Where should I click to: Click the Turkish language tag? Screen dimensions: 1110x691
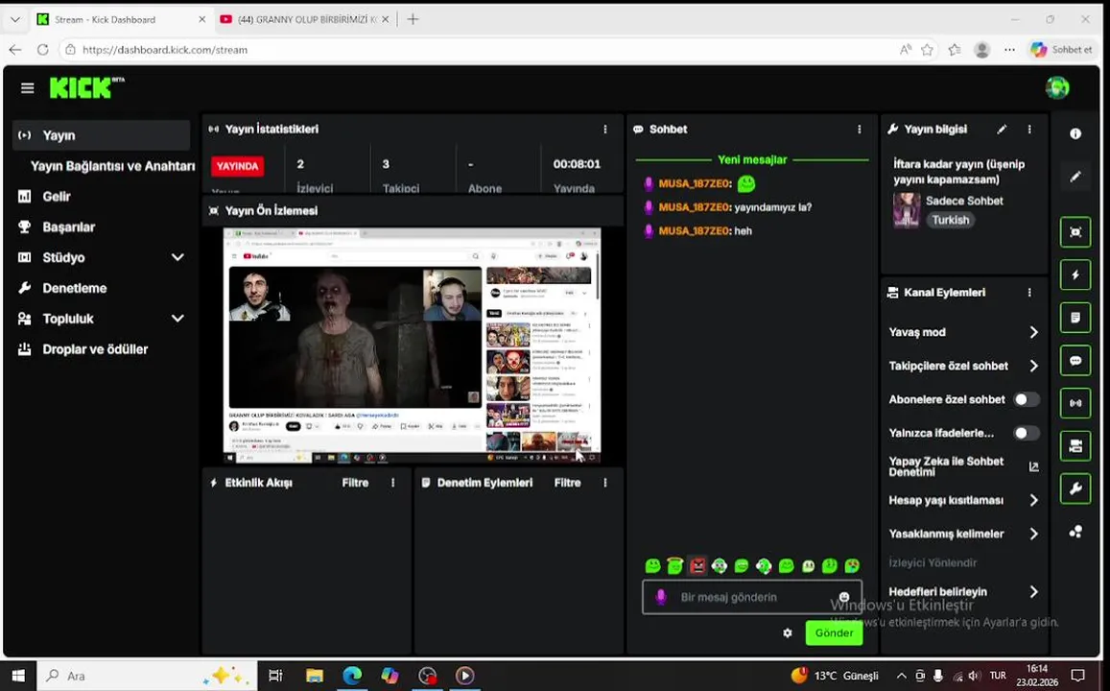click(950, 220)
